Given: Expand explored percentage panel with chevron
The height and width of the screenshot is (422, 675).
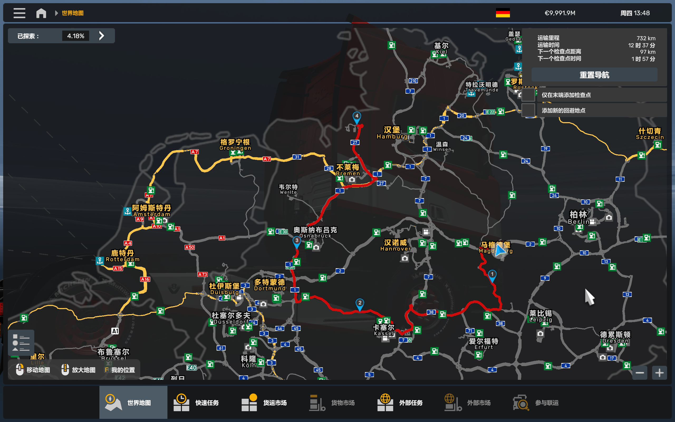Looking at the screenshot, I should (x=102, y=36).
